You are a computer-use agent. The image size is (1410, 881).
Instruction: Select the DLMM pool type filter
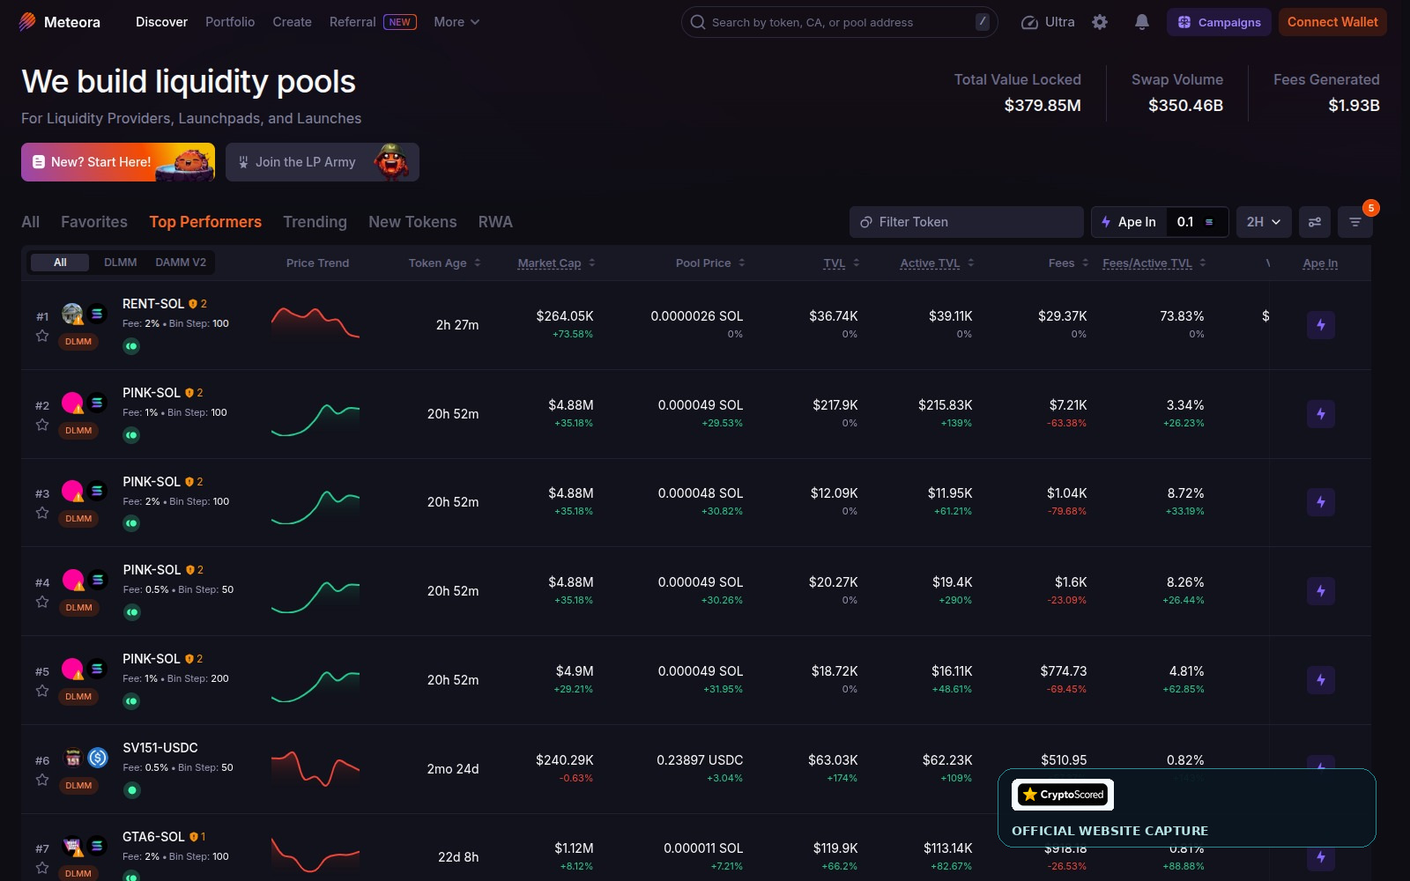click(121, 263)
